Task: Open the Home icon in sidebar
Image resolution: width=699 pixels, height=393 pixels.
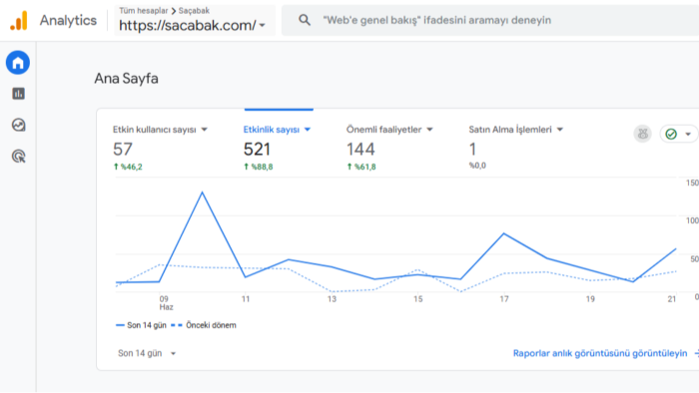Action: coord(18,63)
